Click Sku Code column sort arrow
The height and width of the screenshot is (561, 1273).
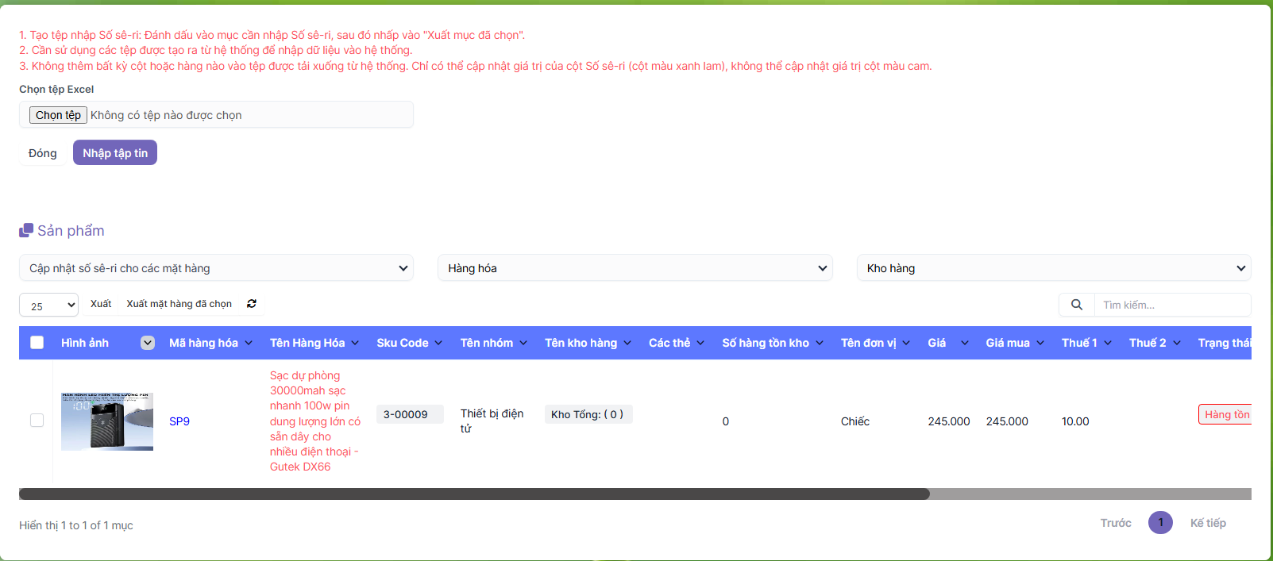coord(439,343)
